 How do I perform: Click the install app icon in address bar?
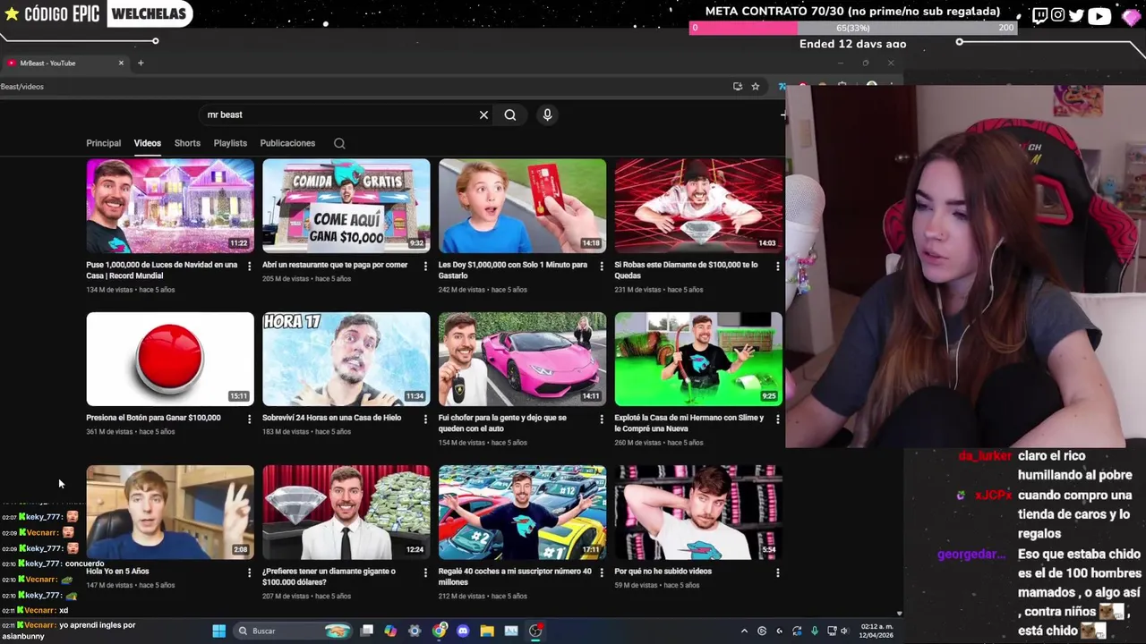point(738,87)
